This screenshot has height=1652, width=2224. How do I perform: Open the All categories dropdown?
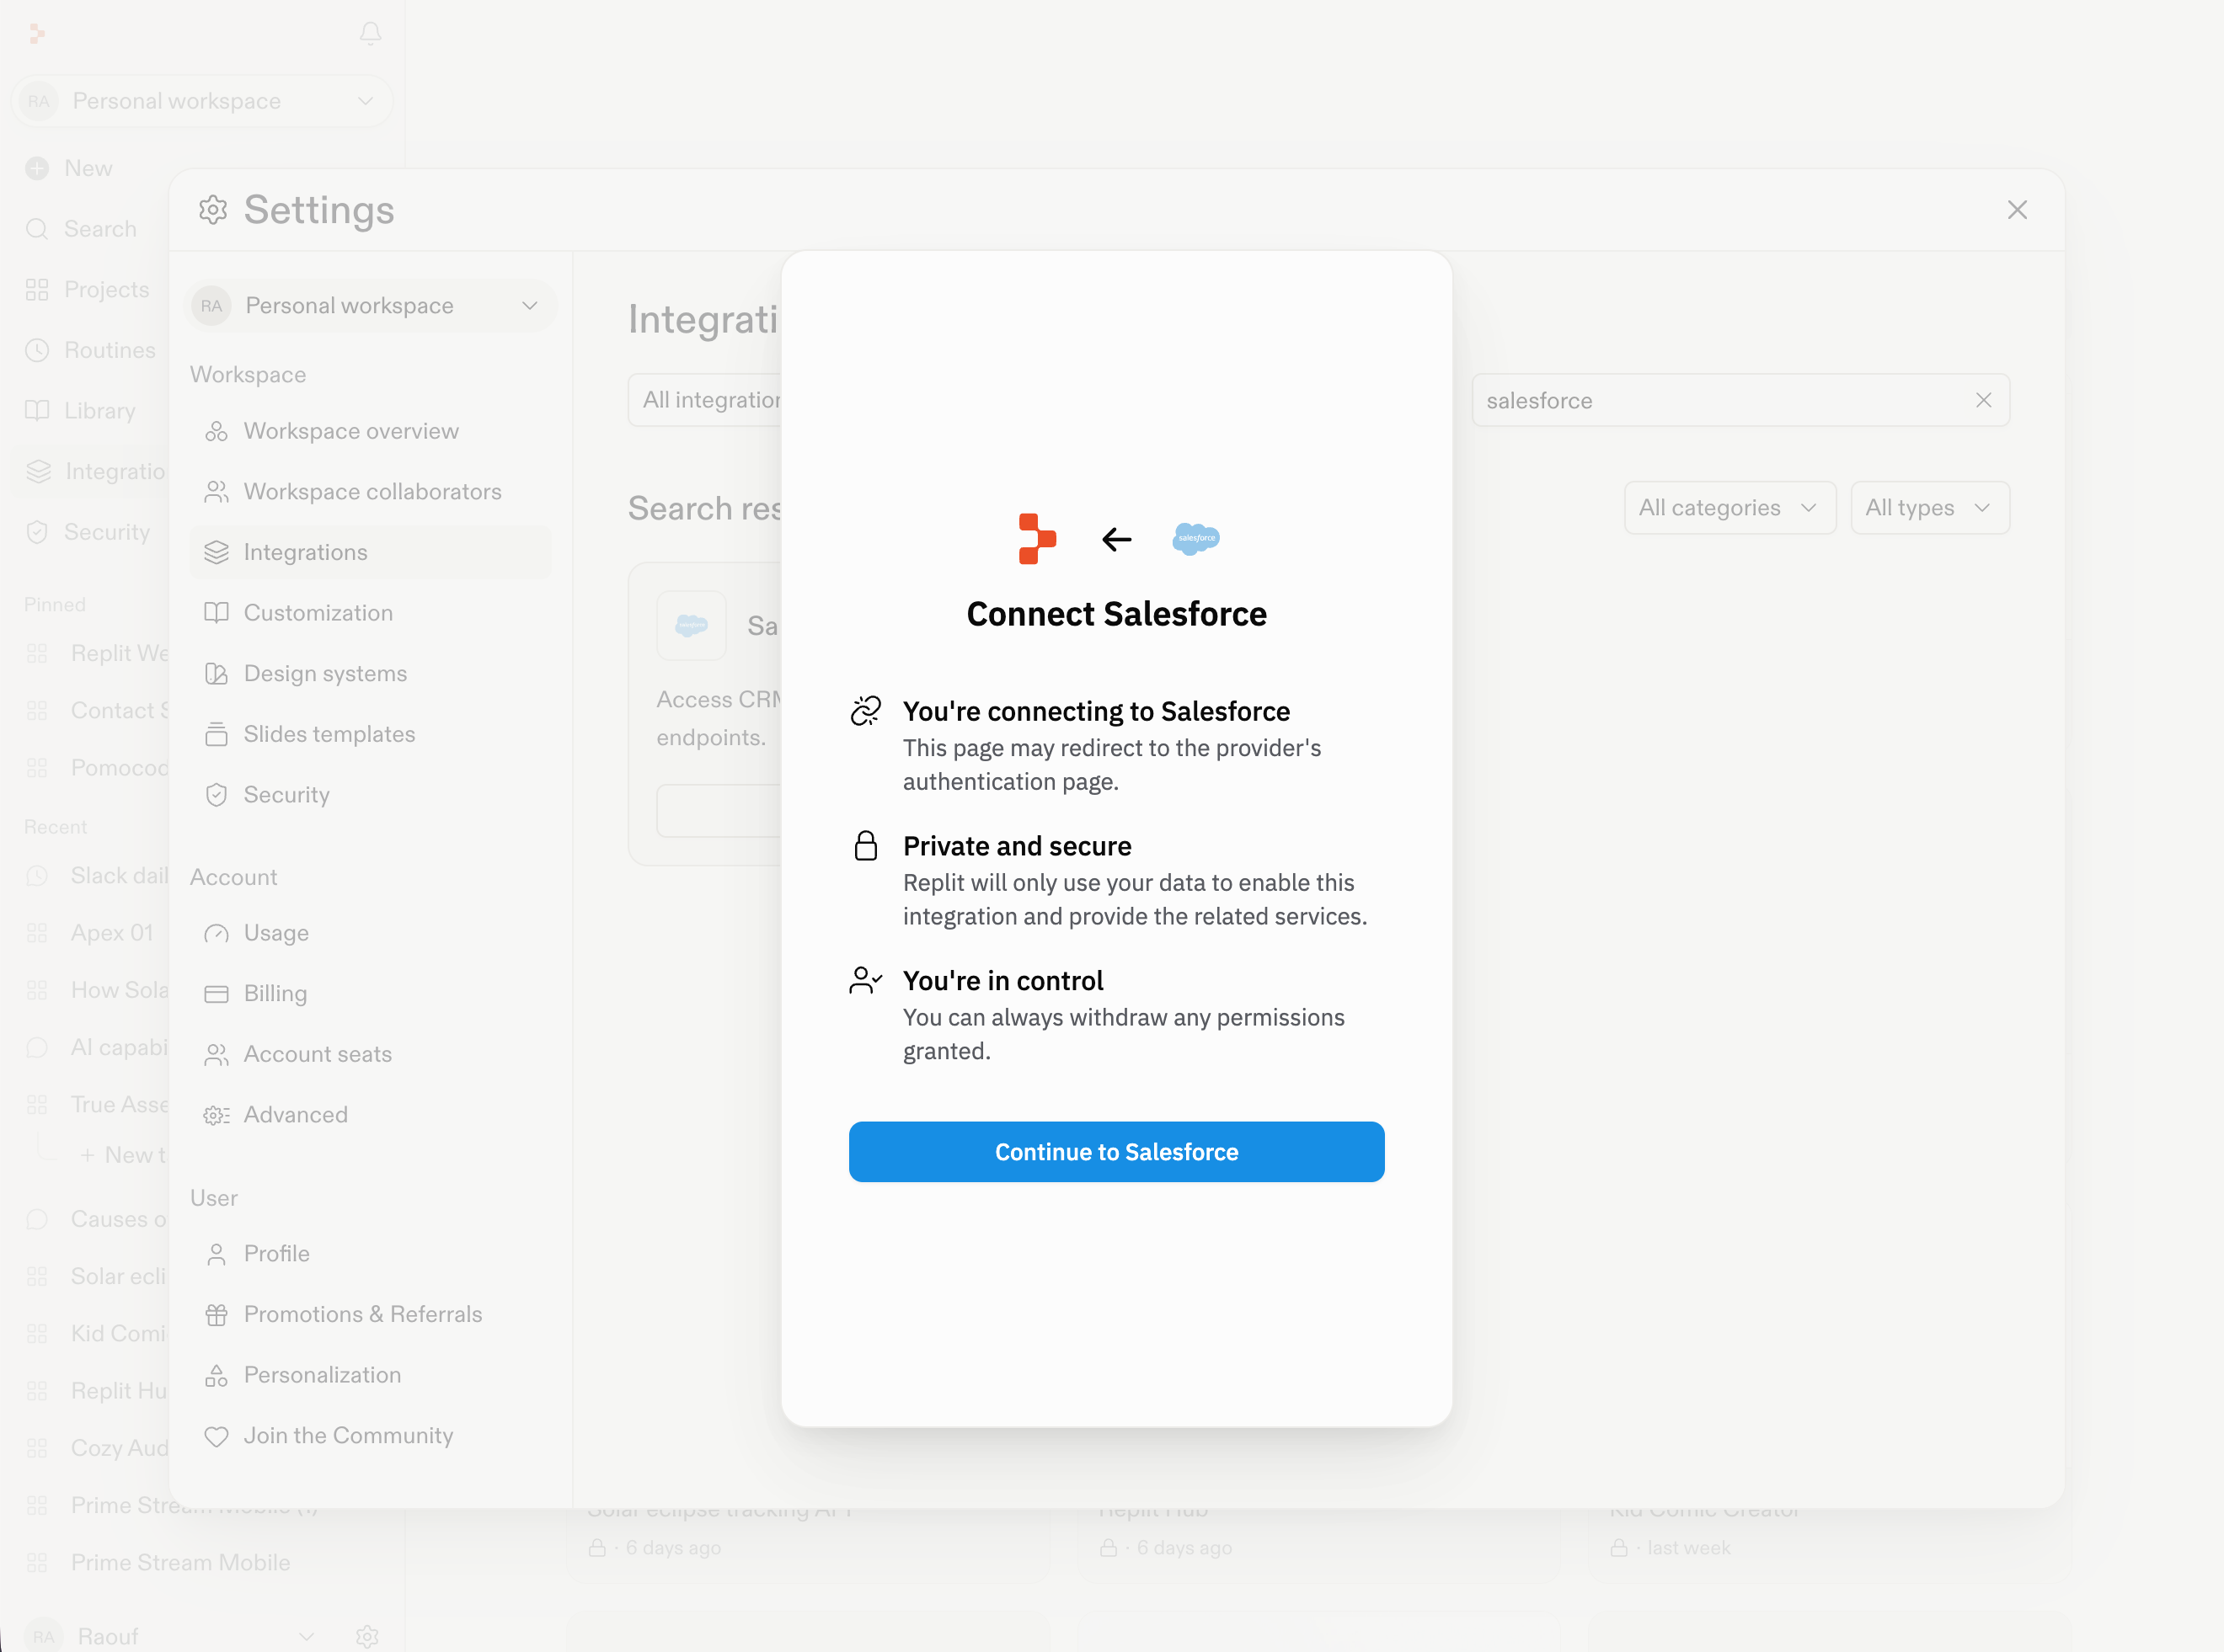point(1729,508)
